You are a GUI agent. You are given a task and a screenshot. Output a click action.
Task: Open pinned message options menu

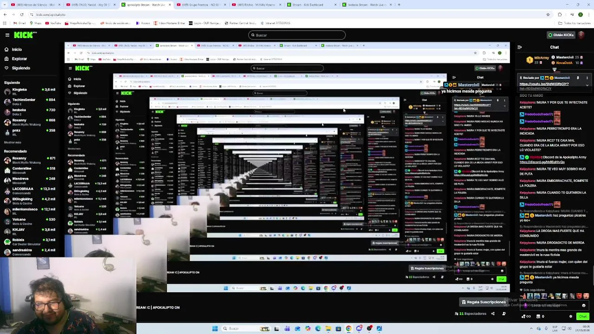pos(587,78)
